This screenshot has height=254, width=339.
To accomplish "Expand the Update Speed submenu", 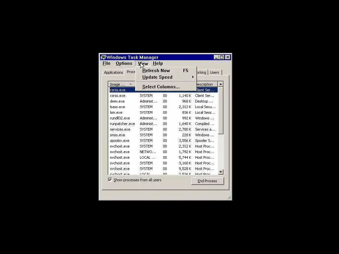I will tap(166, 77).
